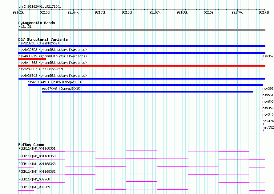Click the magenta NM_001168363 transcript line

142,167
